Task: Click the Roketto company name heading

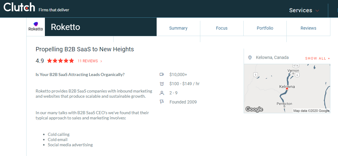Action: tap(65, 27)
